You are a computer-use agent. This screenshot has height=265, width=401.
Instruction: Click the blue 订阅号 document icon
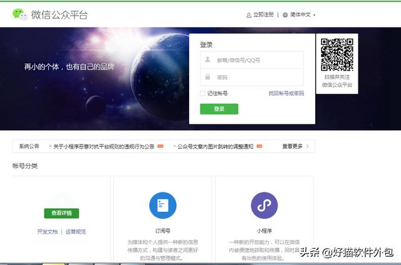click(x=163, y=206)
